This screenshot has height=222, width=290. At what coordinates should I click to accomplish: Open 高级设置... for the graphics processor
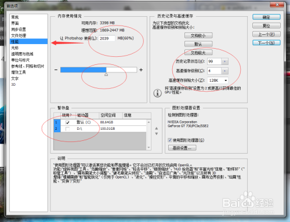click(182, 148)
